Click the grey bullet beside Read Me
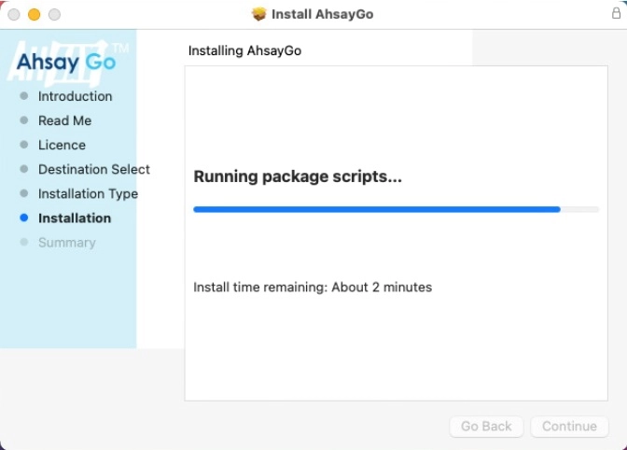Screen dimensions: 627x450 click(24, 120)
